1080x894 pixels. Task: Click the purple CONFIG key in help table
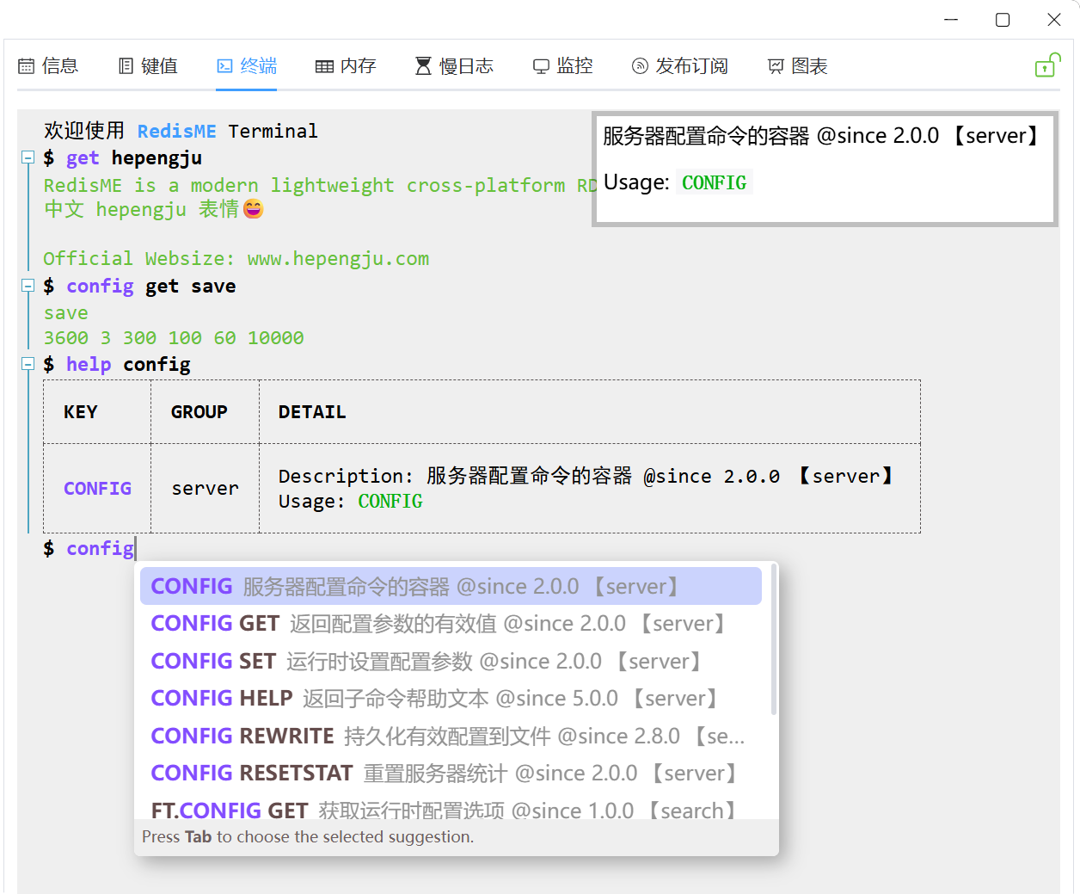97,489
